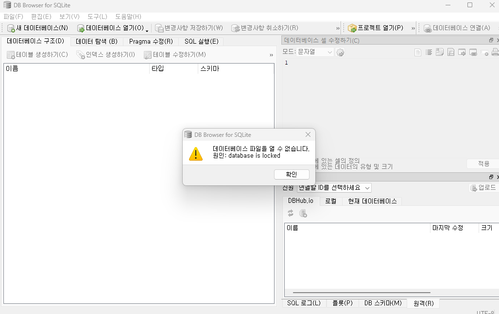
Task: Switch to 데이터베이스 구조(D) tab
Action: tap(35, 41)
